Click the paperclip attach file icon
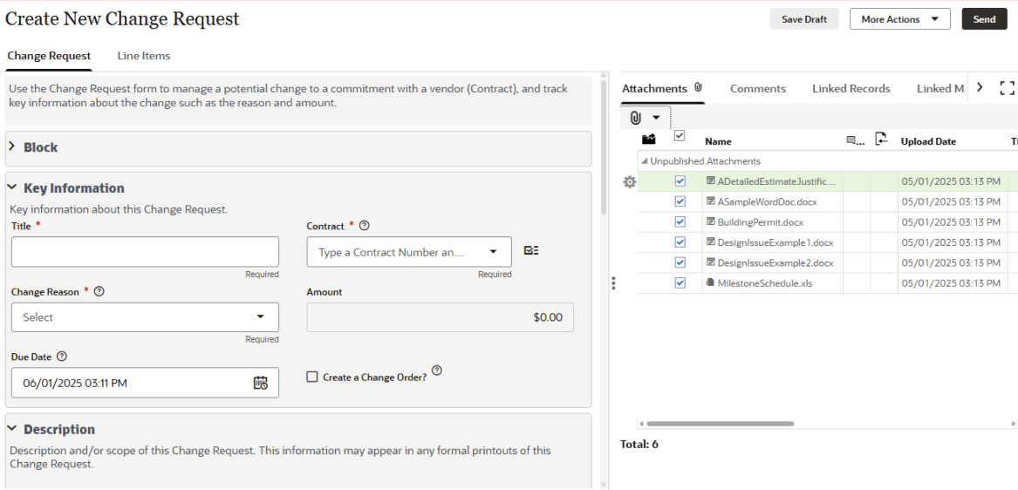The height and width of the screenshot is (490, 1018). pyautogui.click(x=636, y=118)
